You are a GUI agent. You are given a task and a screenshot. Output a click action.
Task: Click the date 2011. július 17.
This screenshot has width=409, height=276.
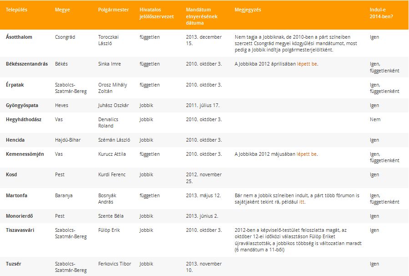pos(202,106)
